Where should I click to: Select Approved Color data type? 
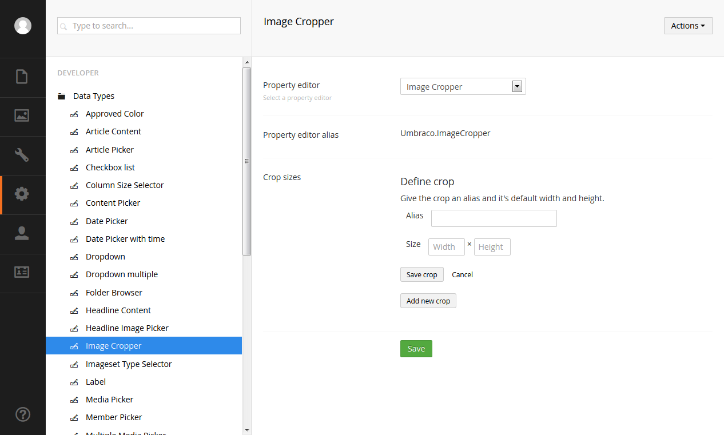coord(114,114)
